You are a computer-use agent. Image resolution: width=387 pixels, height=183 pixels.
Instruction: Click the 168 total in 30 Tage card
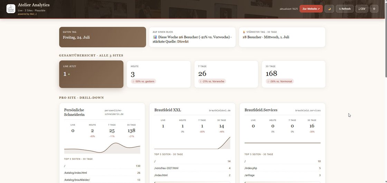tap(272, 73)
